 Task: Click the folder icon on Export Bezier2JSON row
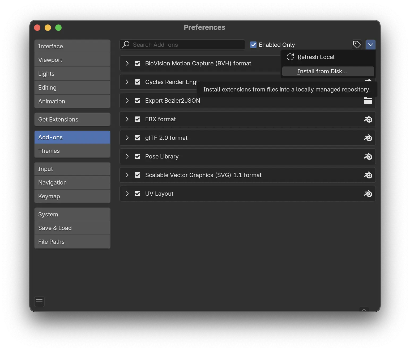click(368, 101)
